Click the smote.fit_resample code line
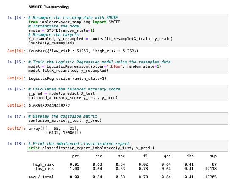 (100, 39)
